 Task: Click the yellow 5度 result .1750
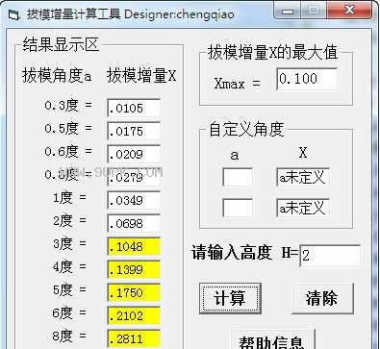[134, 292]
